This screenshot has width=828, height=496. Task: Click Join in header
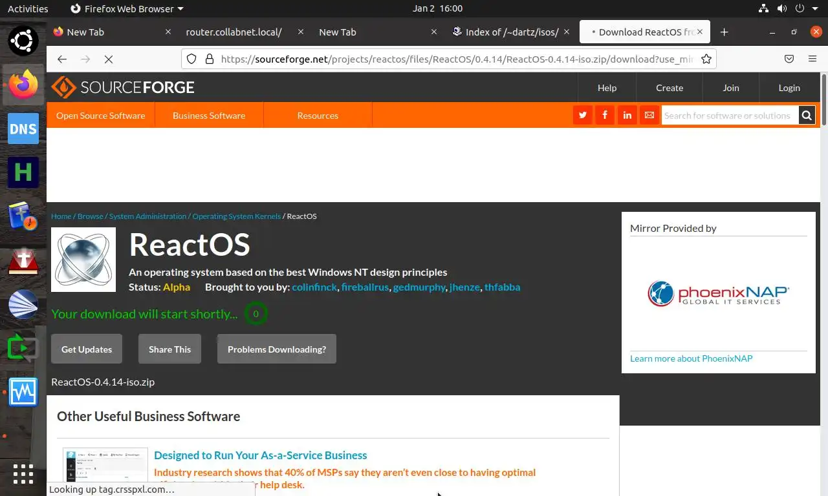(x=731, y=88)
